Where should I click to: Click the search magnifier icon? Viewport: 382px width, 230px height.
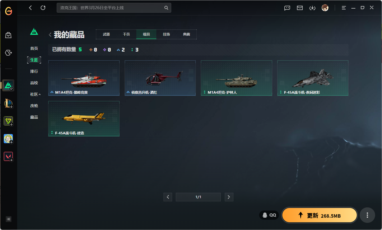pos(166,8)
